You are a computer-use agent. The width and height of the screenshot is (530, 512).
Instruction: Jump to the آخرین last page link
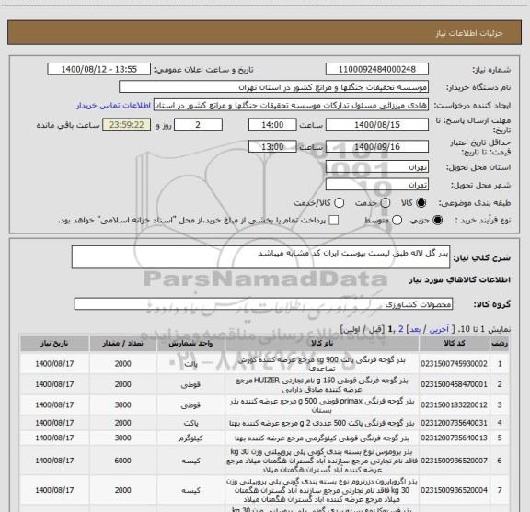coord(439,329)
